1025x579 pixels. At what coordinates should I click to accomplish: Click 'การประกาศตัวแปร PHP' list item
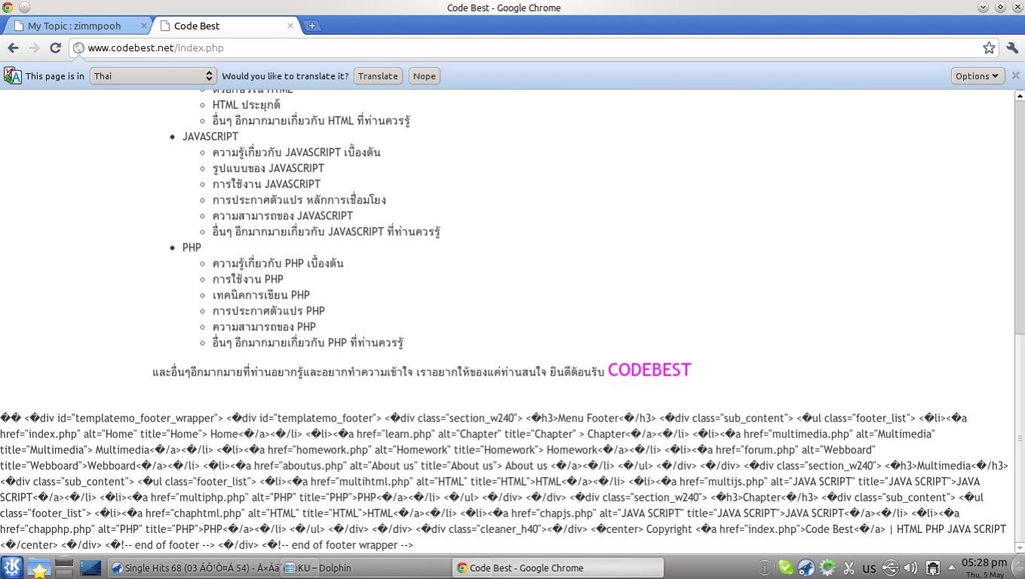[x=268, y=311]
